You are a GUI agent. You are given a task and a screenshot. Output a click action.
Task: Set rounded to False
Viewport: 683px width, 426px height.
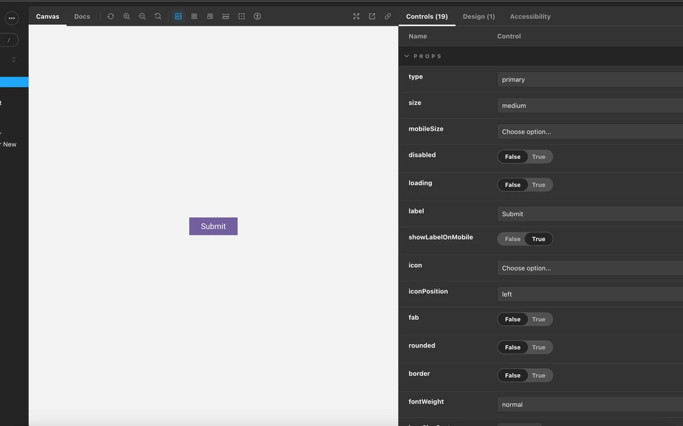(513, 347)
